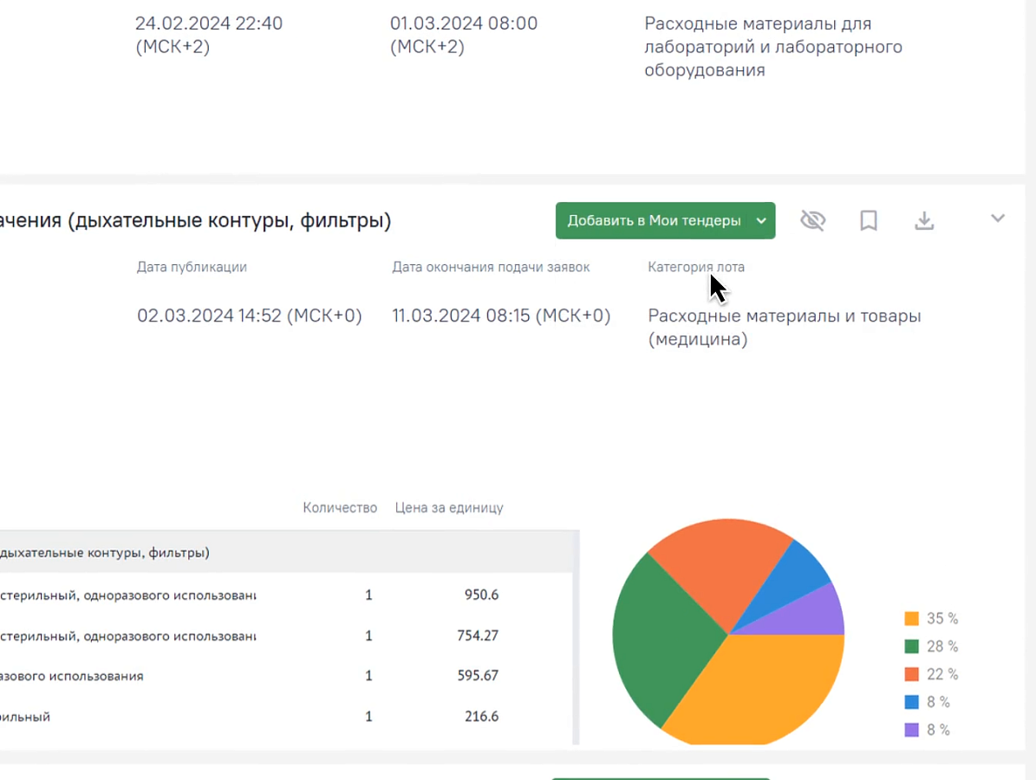This screenshot has width=1036, height=780.
Task: Collapse the tender card with the chevron
Action: (x=998, y=218)
